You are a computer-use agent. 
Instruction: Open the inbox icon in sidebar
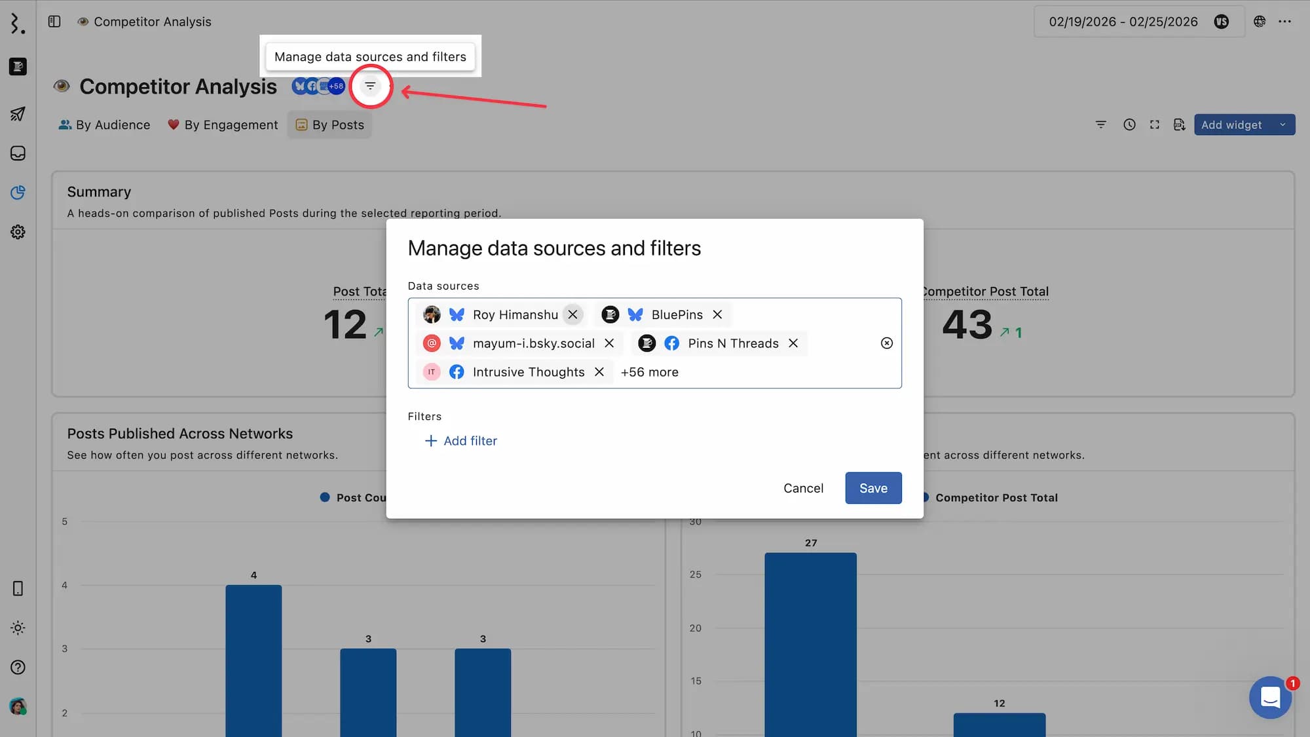[x=18, y=153]
